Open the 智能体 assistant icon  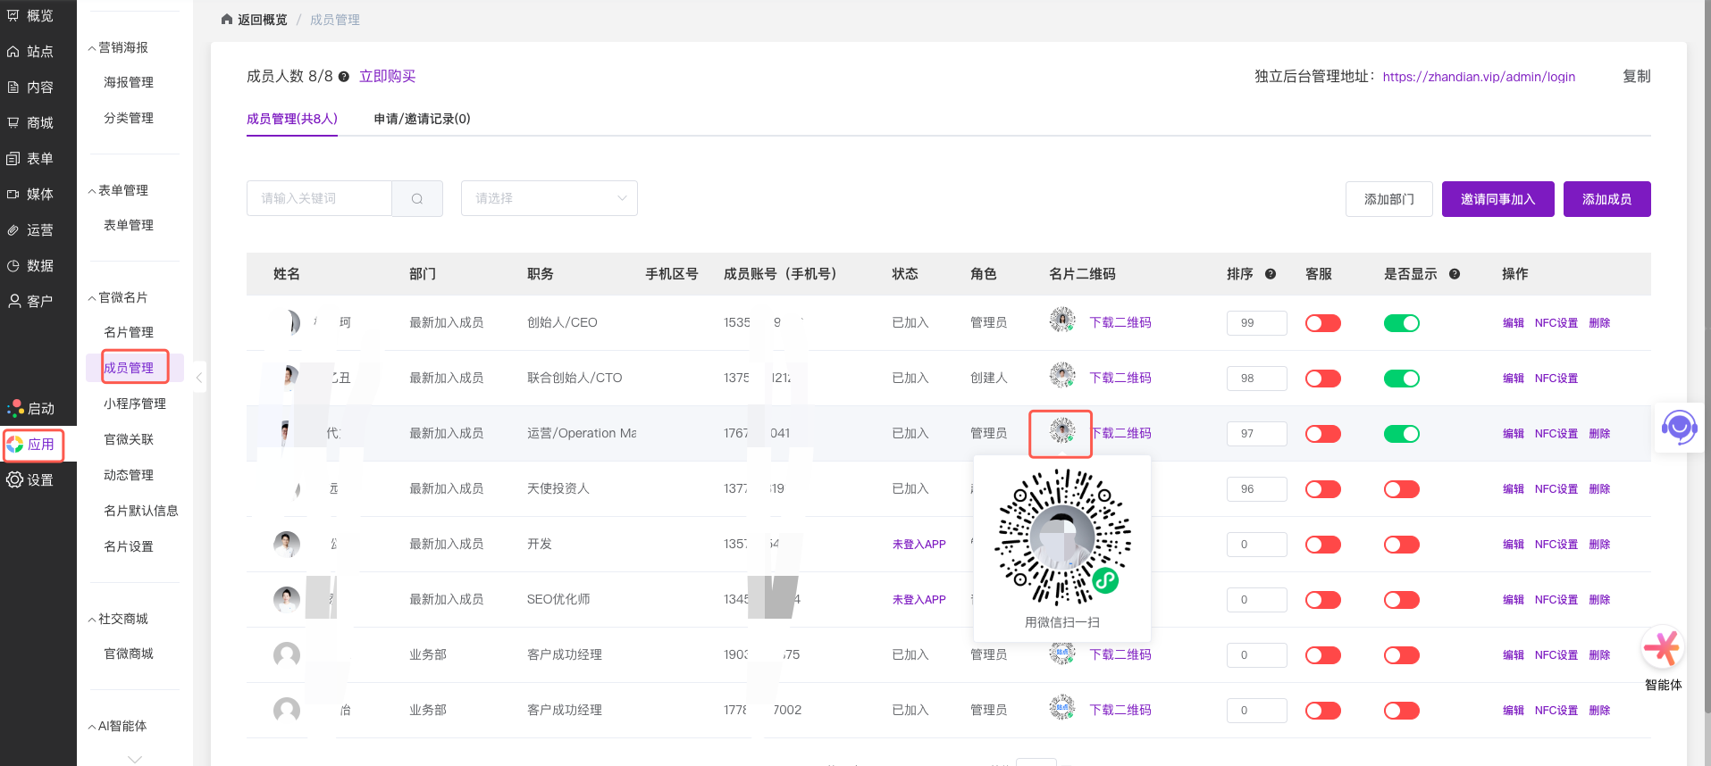click(x=1662, y=648)
